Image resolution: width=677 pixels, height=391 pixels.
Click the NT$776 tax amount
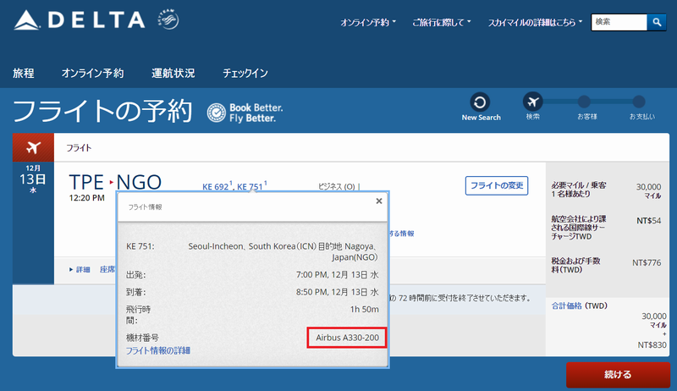point(647,262)
